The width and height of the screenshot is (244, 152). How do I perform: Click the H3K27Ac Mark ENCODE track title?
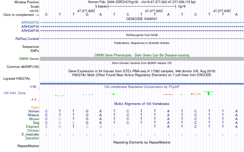point(142,75)
